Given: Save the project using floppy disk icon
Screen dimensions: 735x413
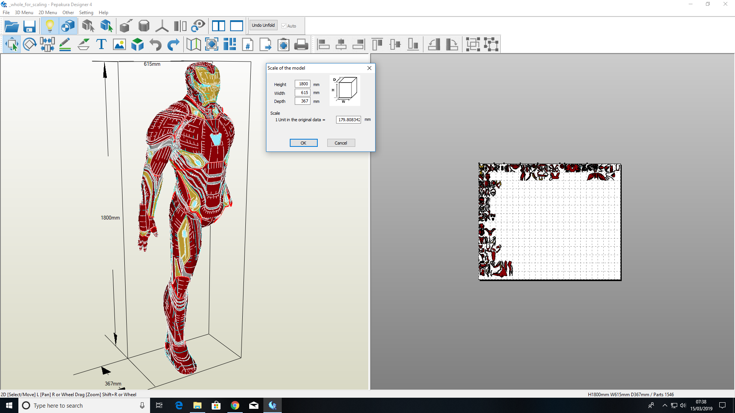Looking at the screenshot, I should (29, 26).
